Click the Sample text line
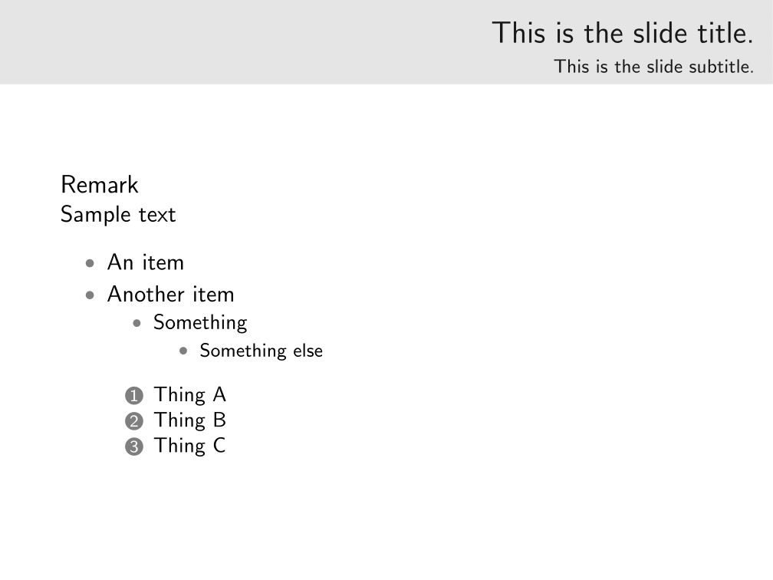Image resolution: width=773 pixels, height=580 pixels. click(118, 215)
